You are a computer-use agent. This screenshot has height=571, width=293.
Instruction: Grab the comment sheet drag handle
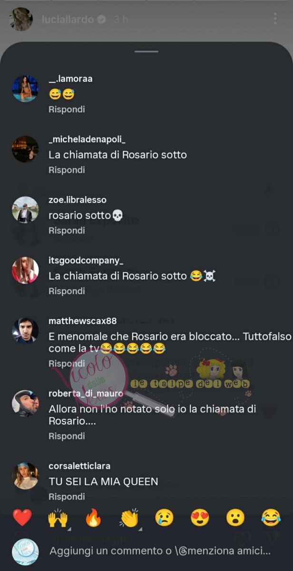pyautogui.click(x=146, y=51)
